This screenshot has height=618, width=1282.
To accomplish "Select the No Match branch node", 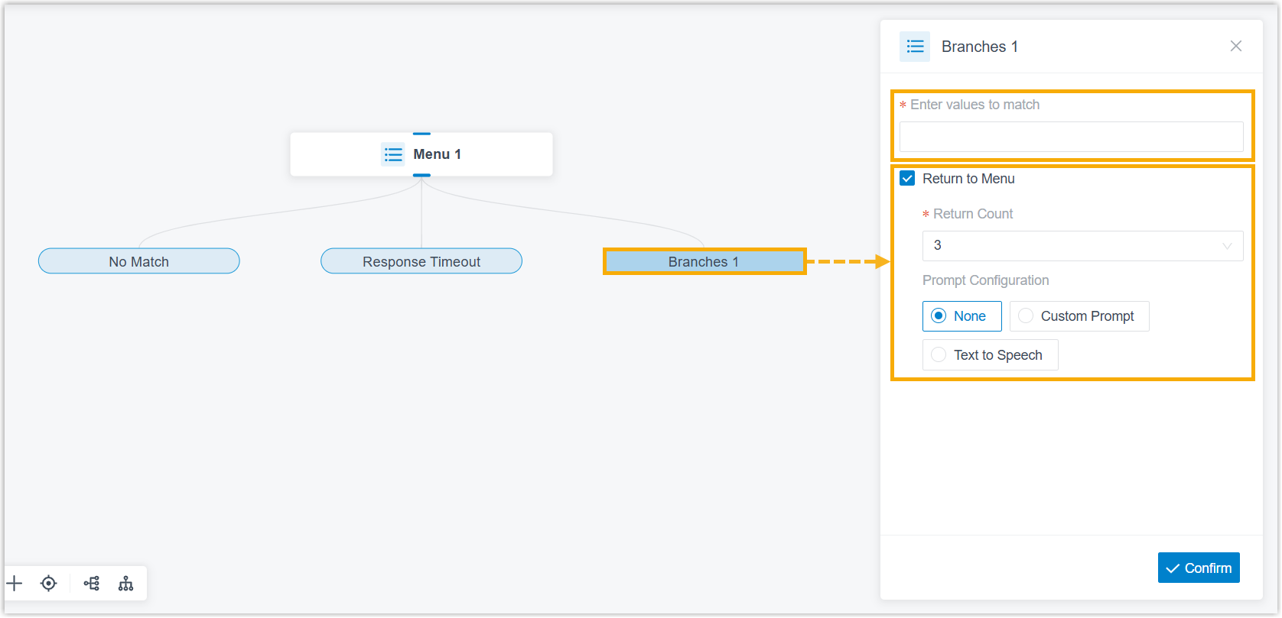I will click(x=139, y=261).
